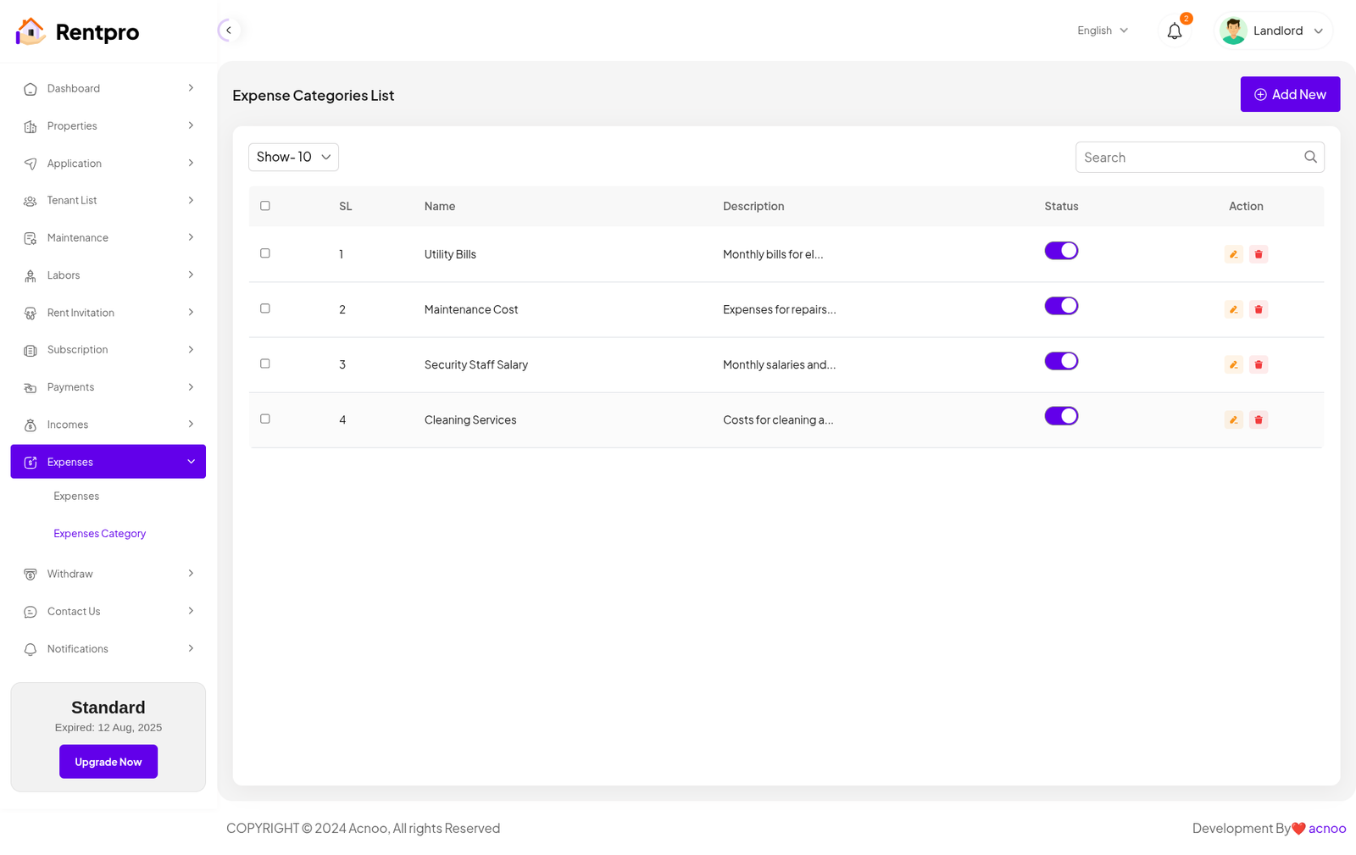Click the Upgrade Now button
Viewport: 1356px width, 855px height.
point(108,762)
